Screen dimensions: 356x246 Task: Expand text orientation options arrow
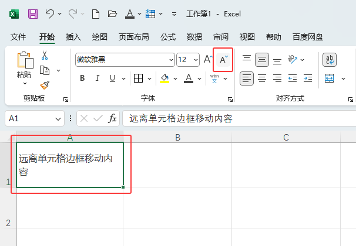pyautogui.click(x=302, y=60)
